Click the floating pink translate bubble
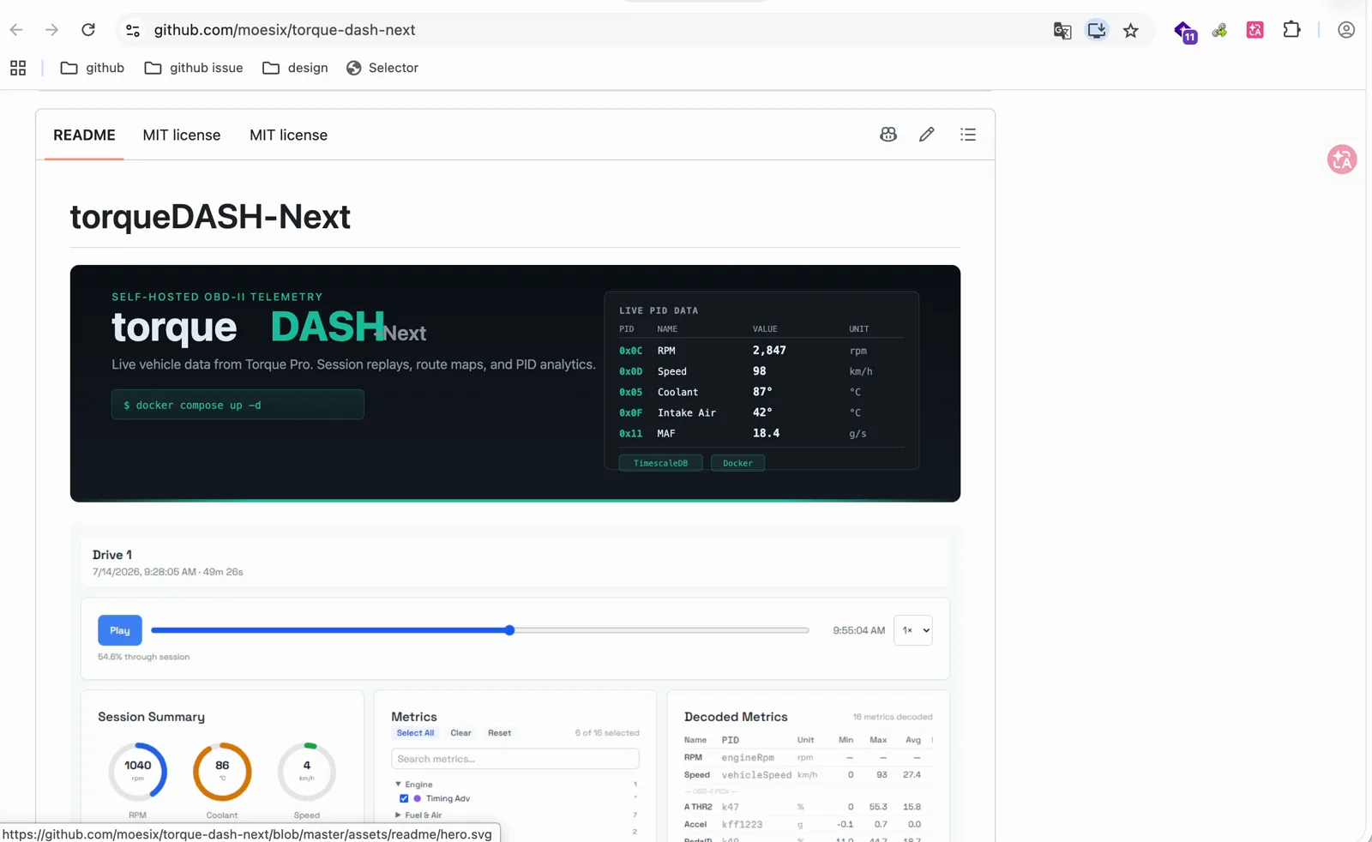 (1342, 159)
